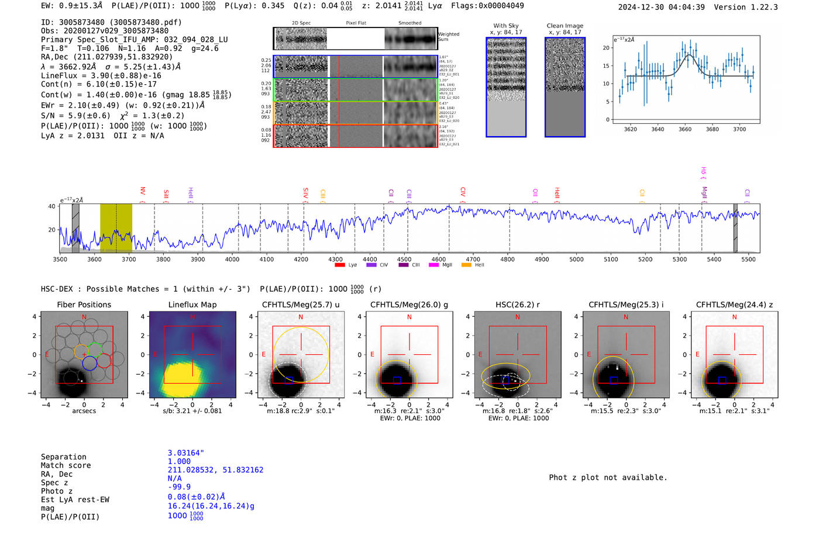
Task: Click the Match score value 1.000
Action: click(x=179, y=461)
